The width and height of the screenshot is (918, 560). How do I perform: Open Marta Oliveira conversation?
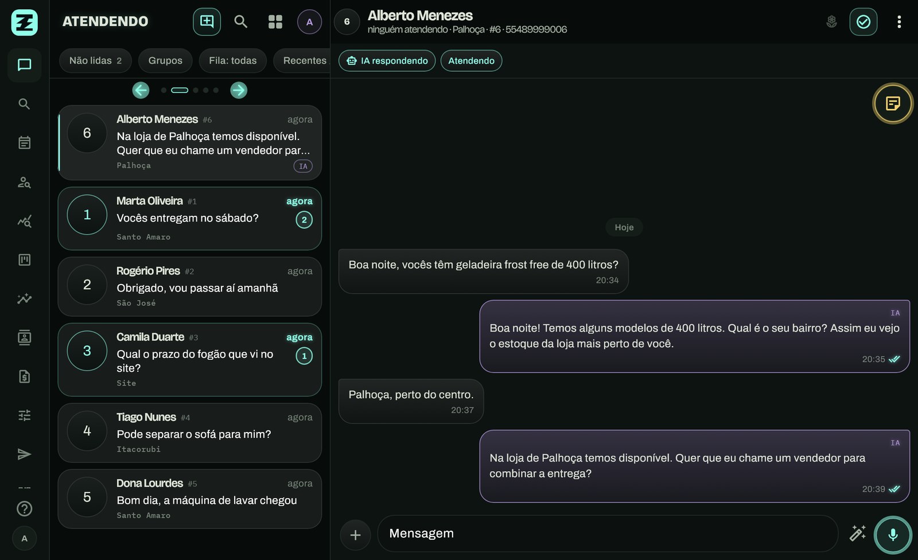190,219
